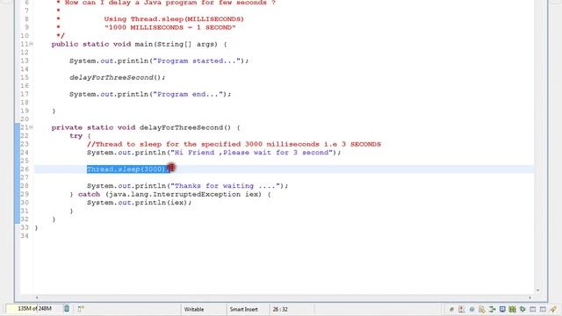Viewport: 562px width, 316px height.
Task: Click the public static void main declaration
Action: (x=139, y=44)
